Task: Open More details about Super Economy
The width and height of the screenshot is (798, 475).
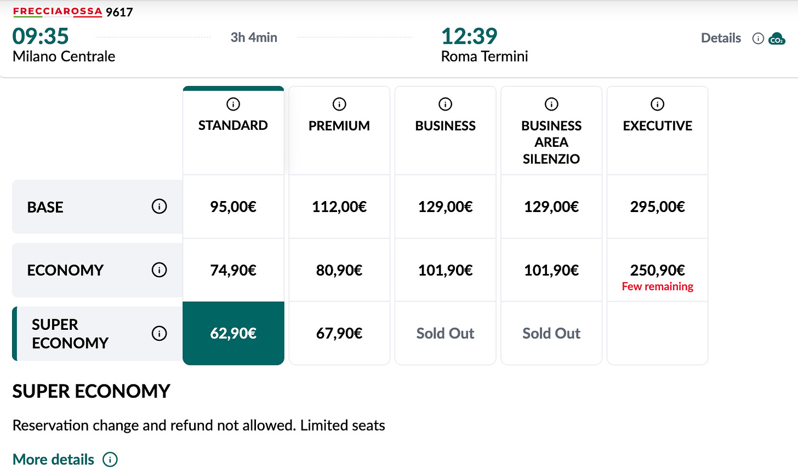Action: coord(53,460)
